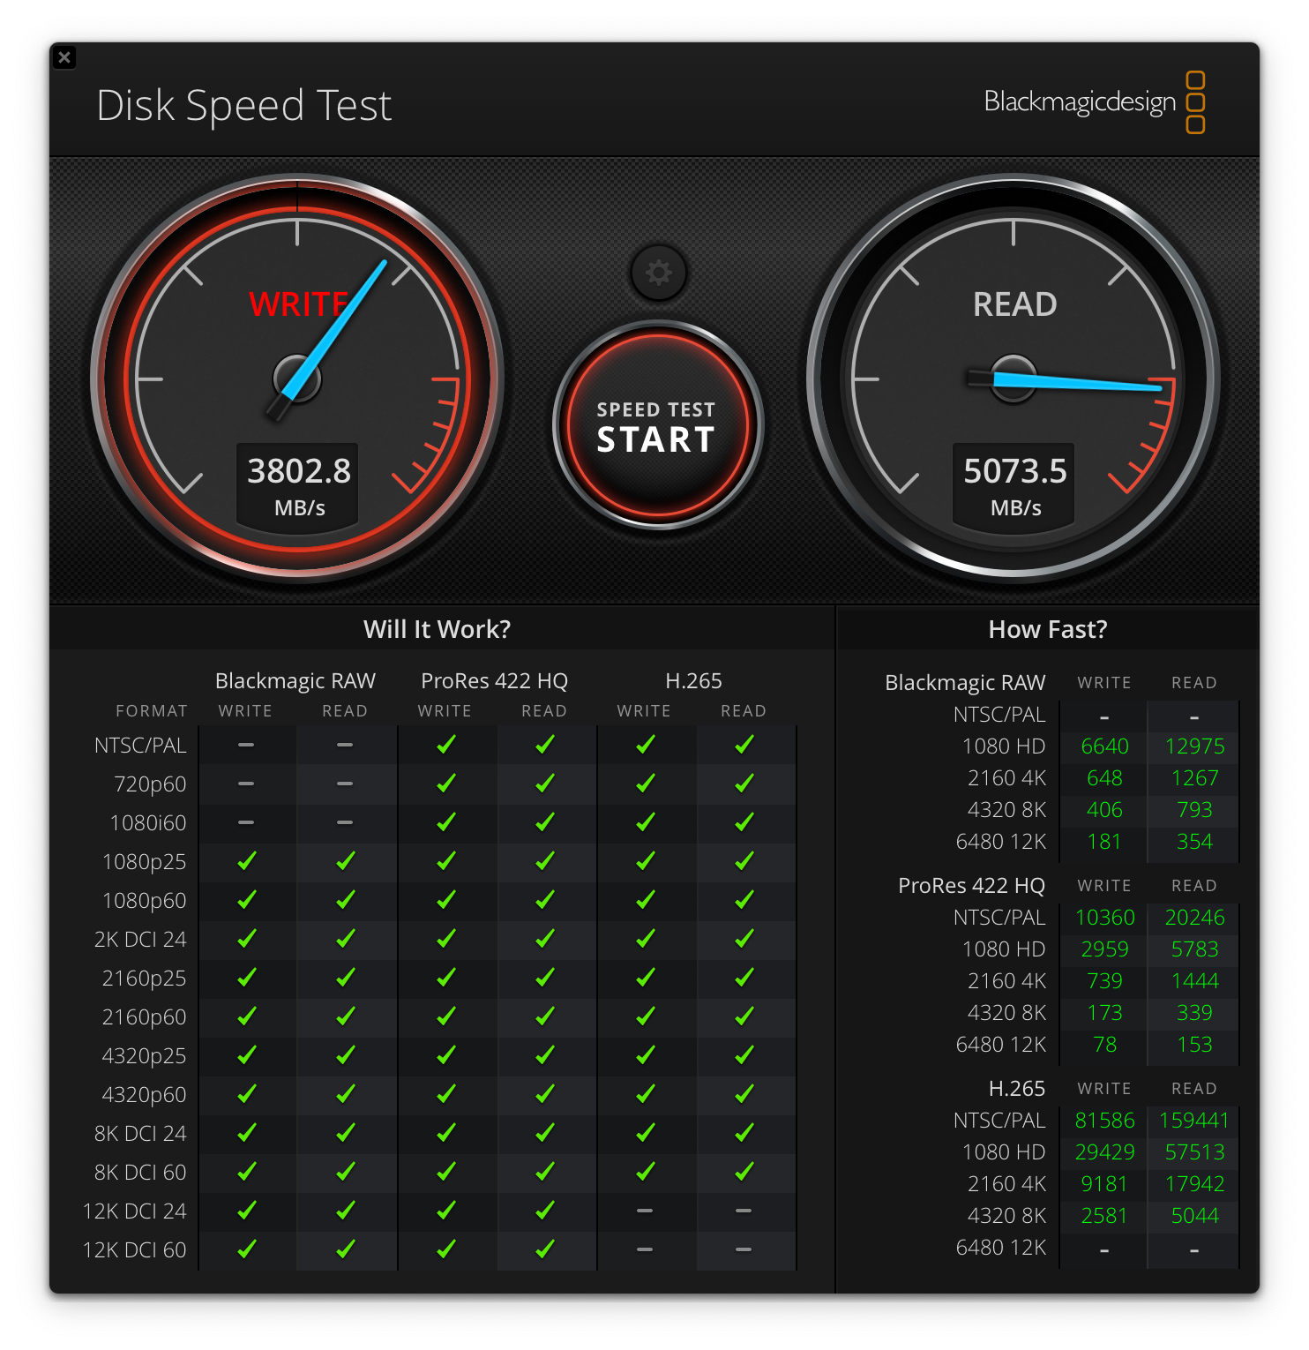Click 1080i60 H.265 write checkmark
1309x1350 pixels.
[646, 822]
